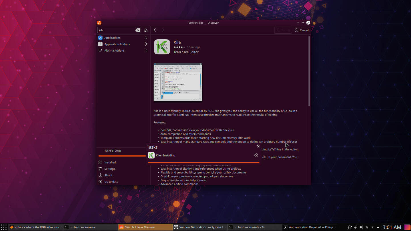The width and height of the screenshot is (411, 231).
Task: Open the clipboard scissors tray icon
Action: [356, 227]
